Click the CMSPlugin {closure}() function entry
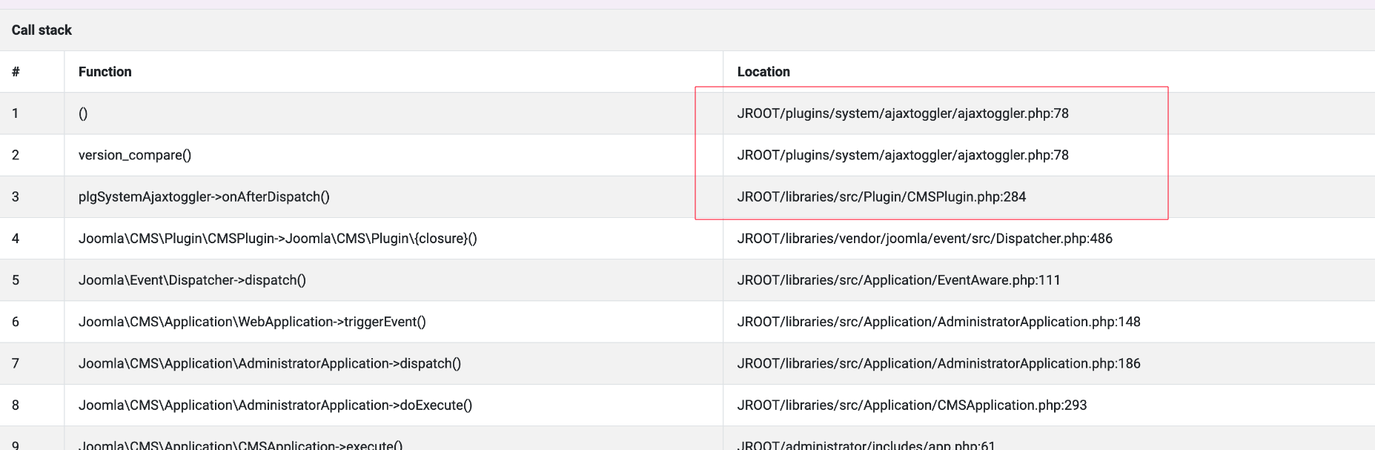This screenshot has height=450, width=1375. tap(277, 239)
